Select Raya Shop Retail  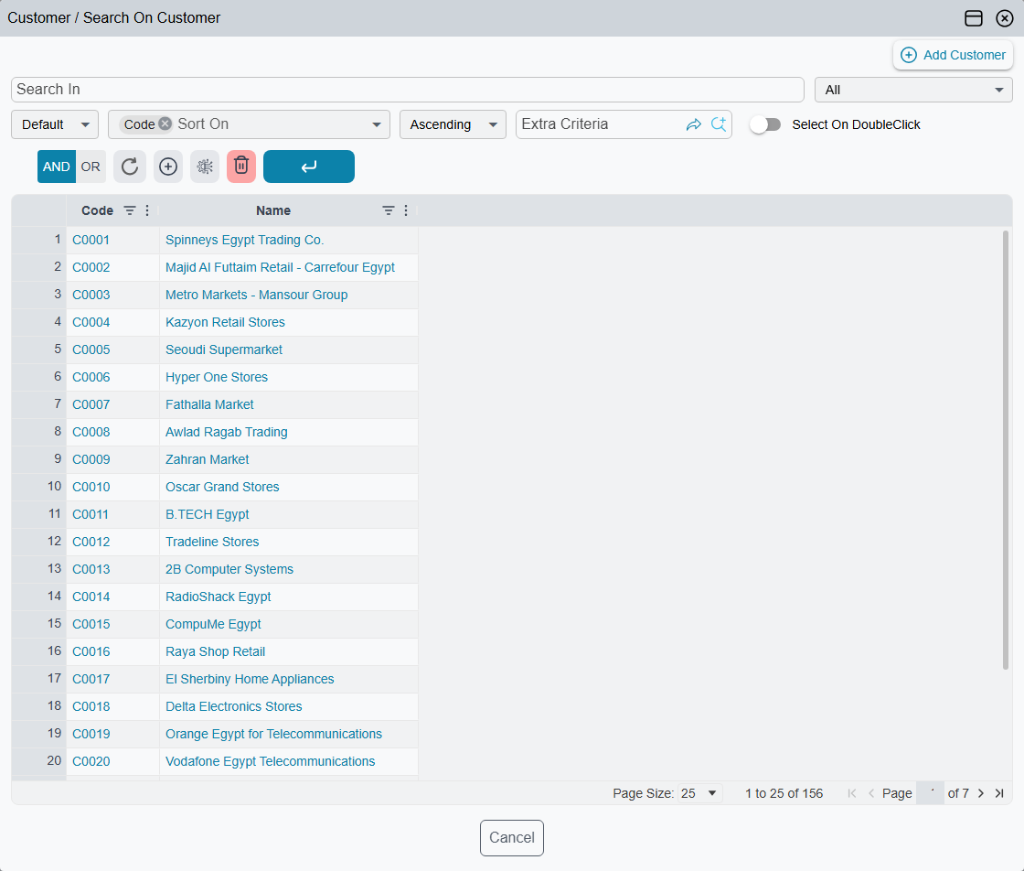point(216,651)
